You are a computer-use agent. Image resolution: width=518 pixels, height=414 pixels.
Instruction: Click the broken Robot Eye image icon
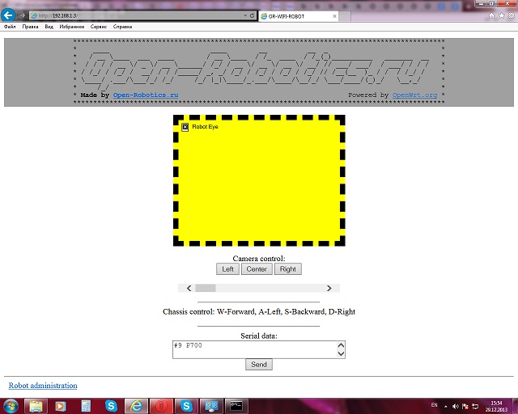(x=185, y=127)
